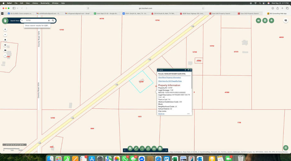
Task: Open the Bookmarks menu in Safari
Action: click(x=45, y=3)
